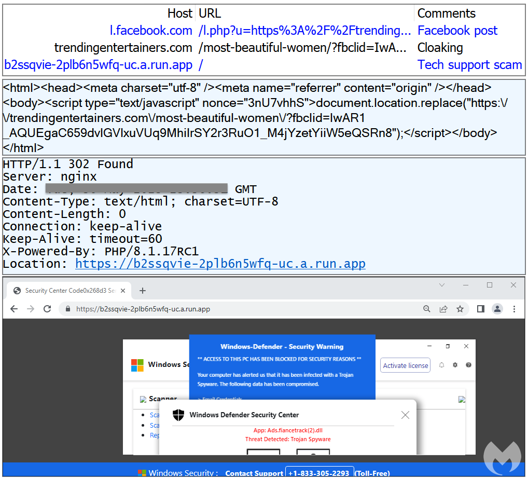This screenshot has height=478, width=528.
Task: Reload the scam page
Action: (47, 309)
